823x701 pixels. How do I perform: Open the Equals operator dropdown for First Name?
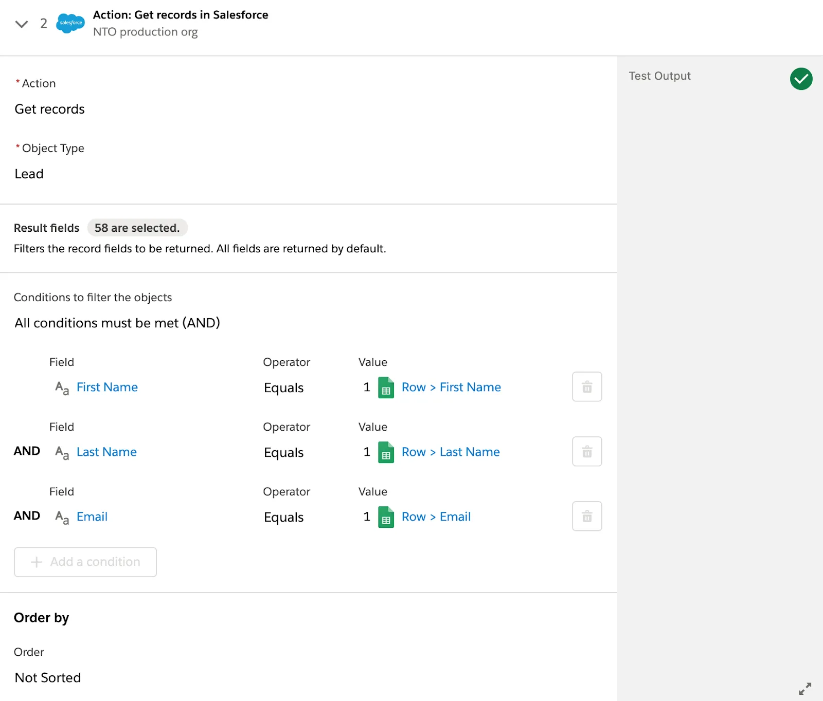tap(283, 388)
